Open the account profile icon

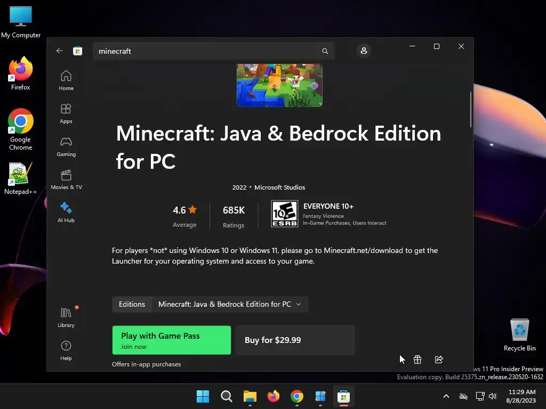tap(364, 51)
